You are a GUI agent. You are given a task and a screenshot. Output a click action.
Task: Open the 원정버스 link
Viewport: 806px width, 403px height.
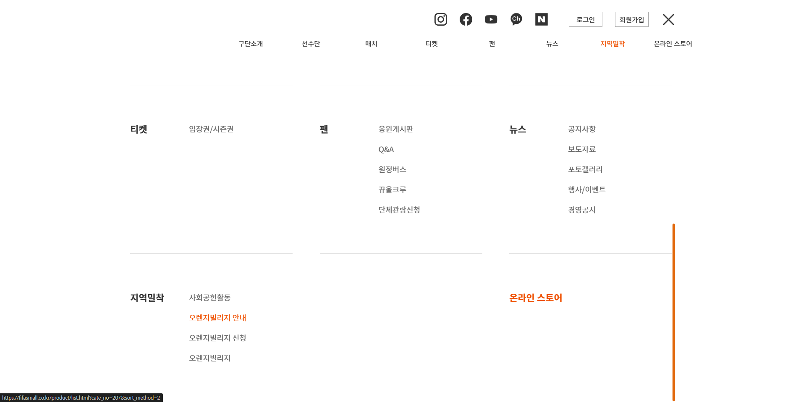tap(392, 169)
